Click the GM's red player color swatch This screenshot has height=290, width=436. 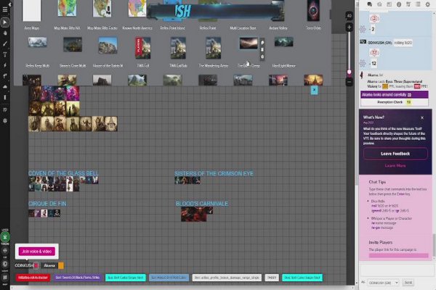pos(36,265)
